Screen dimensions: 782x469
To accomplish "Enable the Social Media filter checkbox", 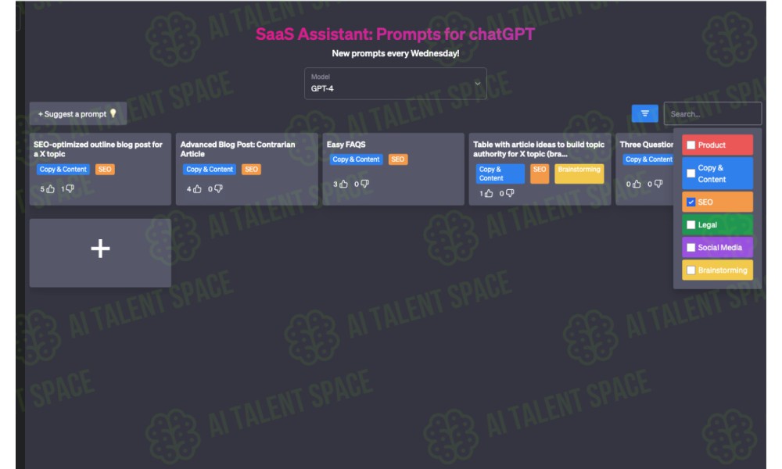I will pyautogui.click(x=691, y=247).
